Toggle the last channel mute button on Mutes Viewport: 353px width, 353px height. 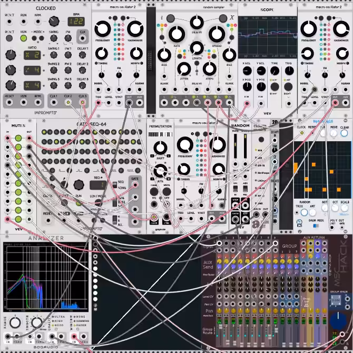pyautogui.click(x=18, y=219)
